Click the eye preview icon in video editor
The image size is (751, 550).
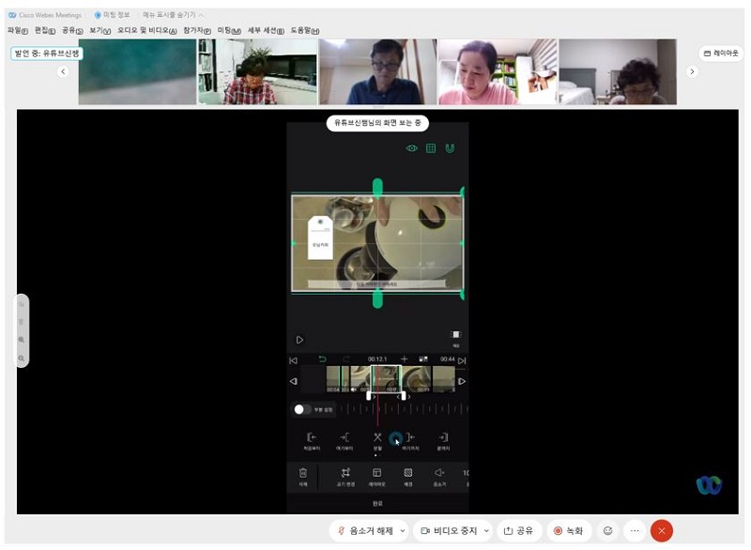411,148
